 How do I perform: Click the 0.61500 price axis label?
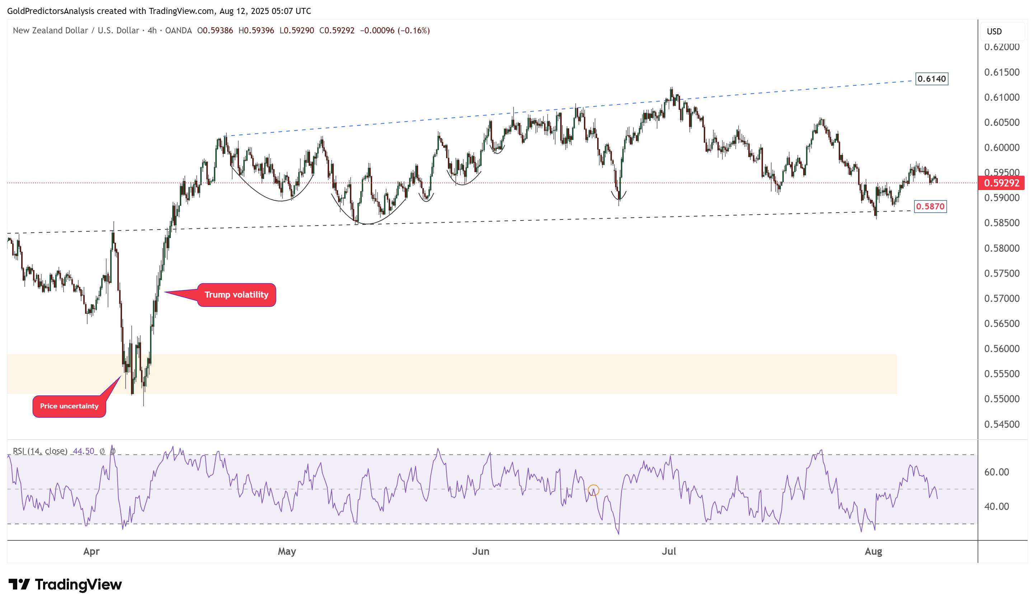click(1001, 72)
